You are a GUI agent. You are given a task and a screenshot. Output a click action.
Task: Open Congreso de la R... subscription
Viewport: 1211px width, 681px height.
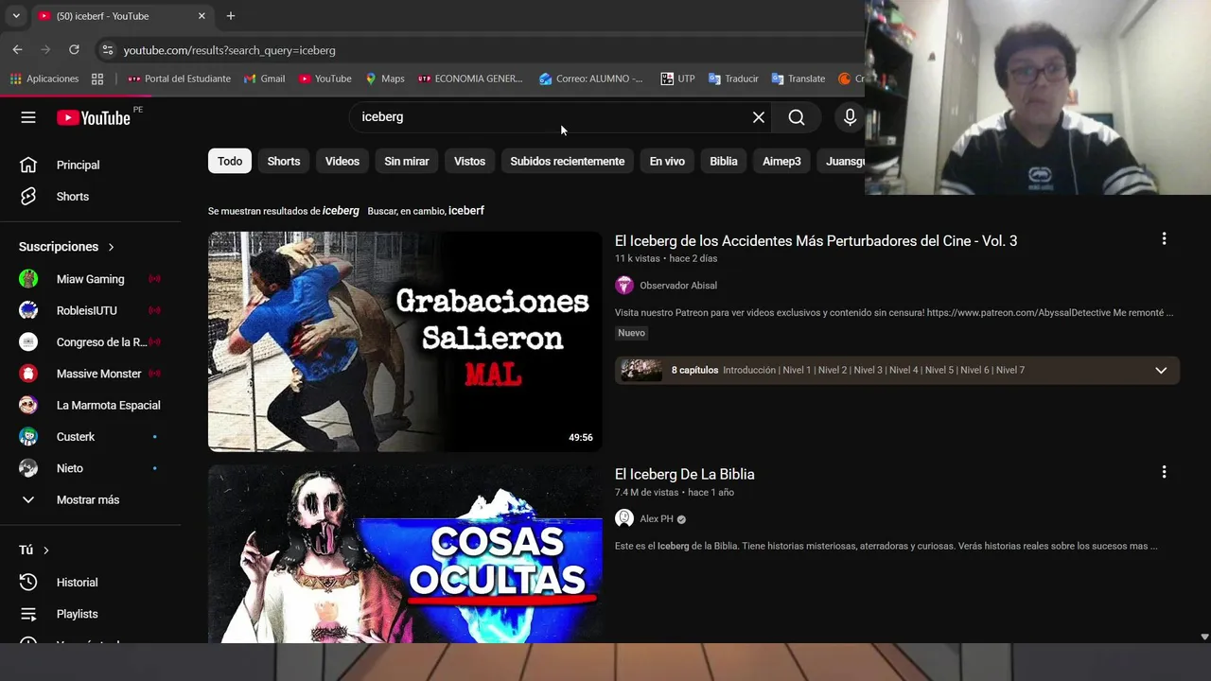(x=90, y=342)
